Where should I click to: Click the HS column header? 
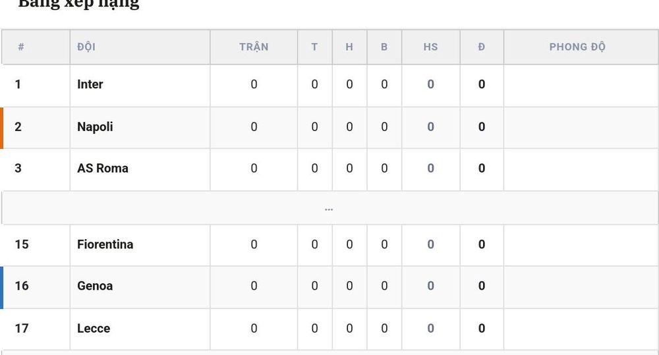pos(431,47)
